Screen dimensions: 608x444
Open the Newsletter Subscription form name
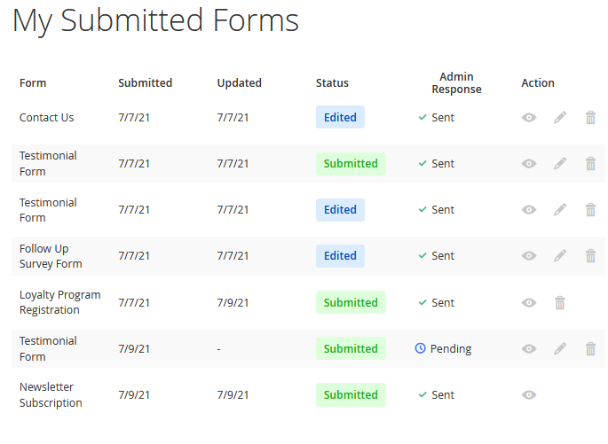pos(51,395)
